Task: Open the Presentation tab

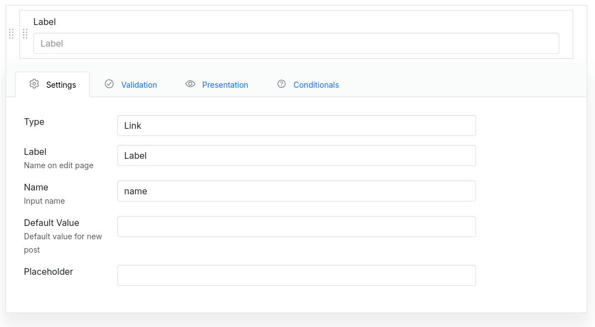Action: point(225,85)
